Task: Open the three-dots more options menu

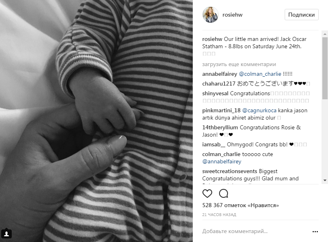Action: pyautogui.click(x=315, y=231)
